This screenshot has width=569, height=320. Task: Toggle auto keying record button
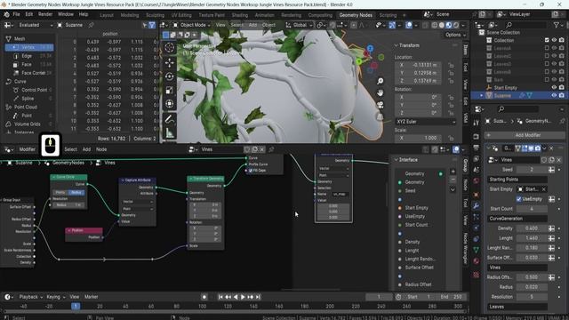pyautogui.click(x=204, y=297)
